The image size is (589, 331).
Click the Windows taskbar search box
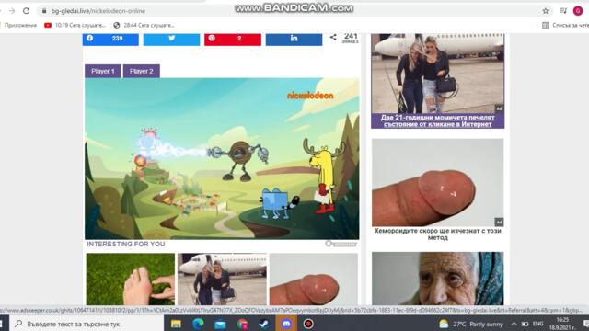point(87,324)
